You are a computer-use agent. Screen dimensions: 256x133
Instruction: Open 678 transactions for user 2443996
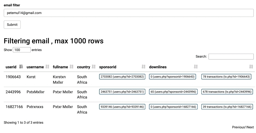tap(227, 92)
